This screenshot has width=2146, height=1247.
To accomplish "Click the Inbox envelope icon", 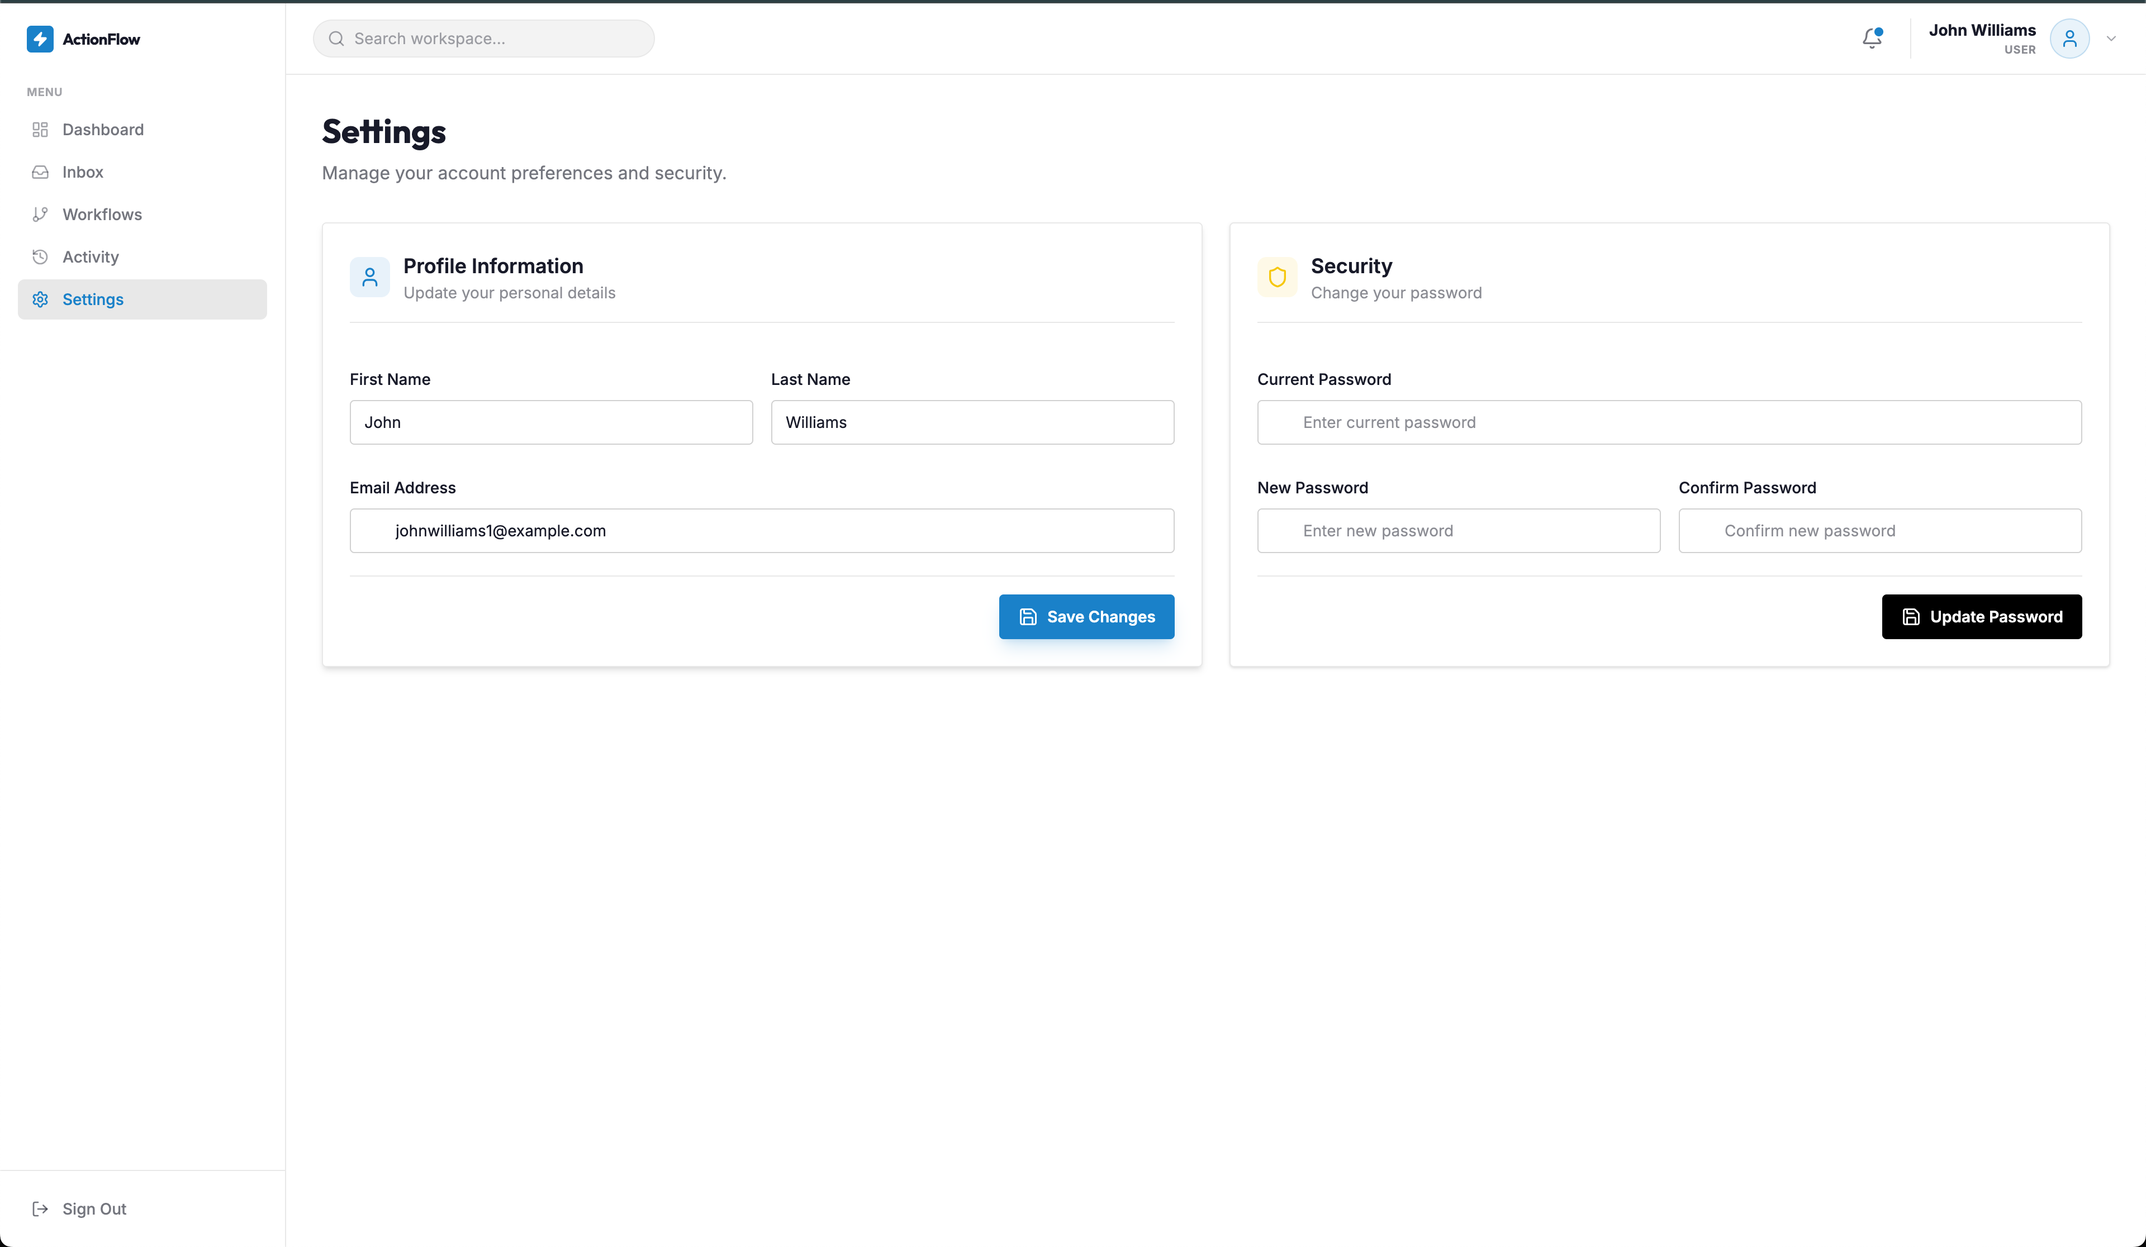I will click(40, 172).
